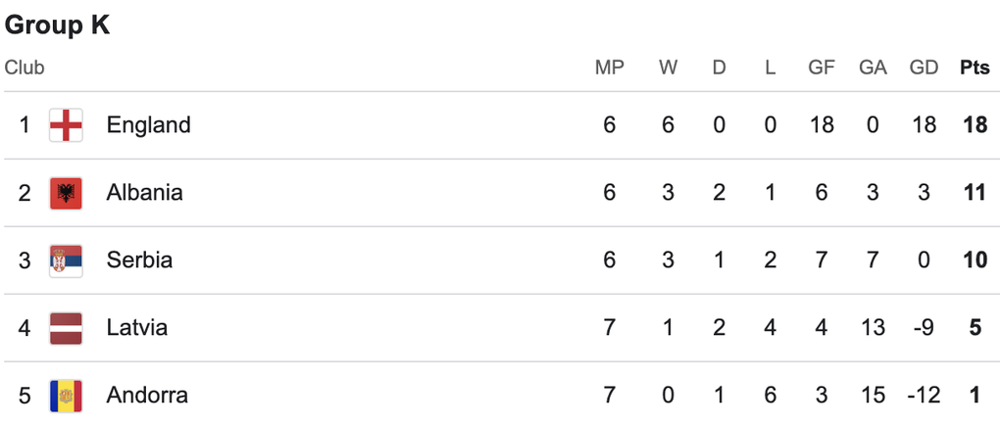Click the Latvia flag icon

(66, 328)
